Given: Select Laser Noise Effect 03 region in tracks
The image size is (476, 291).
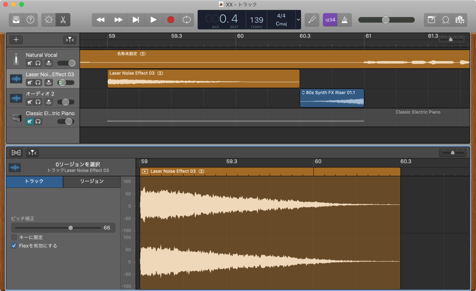Looking at the screenshot, I should click(203, 78).
